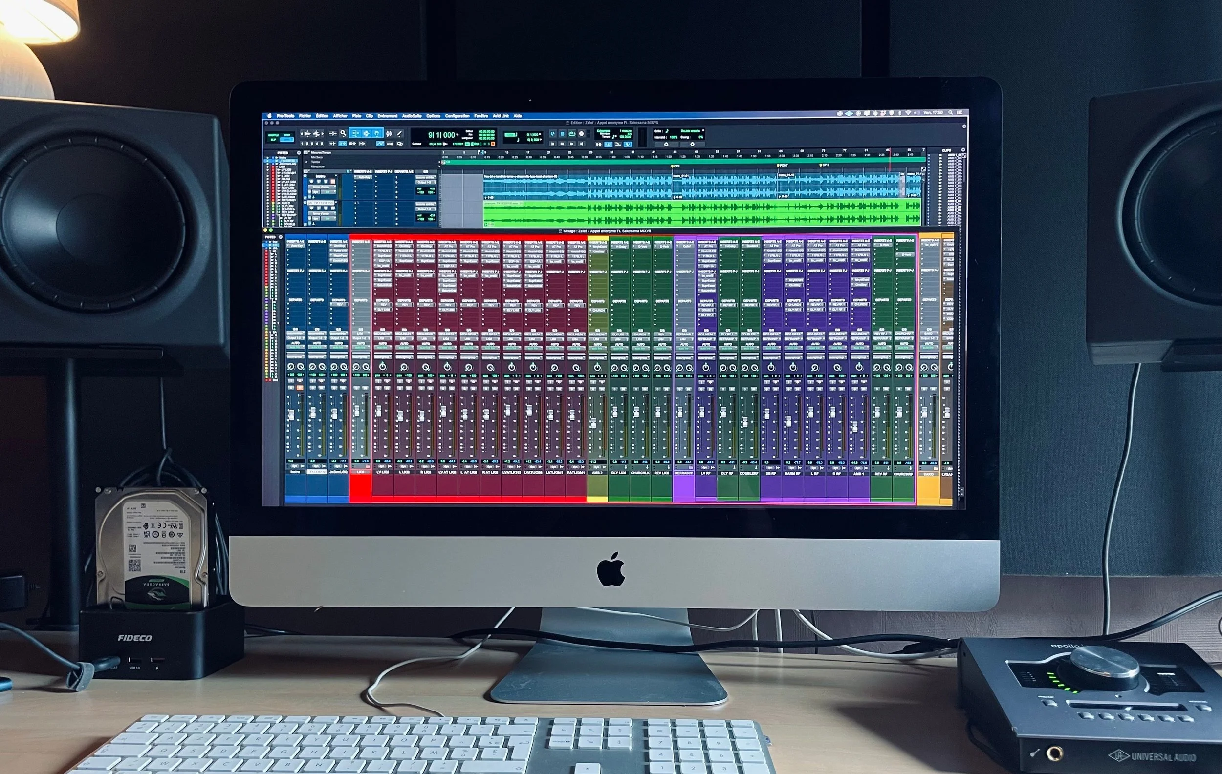Select Shuffle edit mode button
1222x774 pixels.
pyautogui.click(x=274, y=135)
